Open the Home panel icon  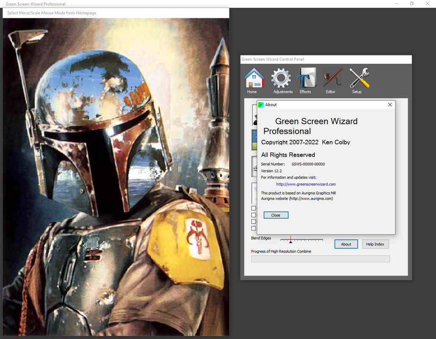click(x=254, y=78)
